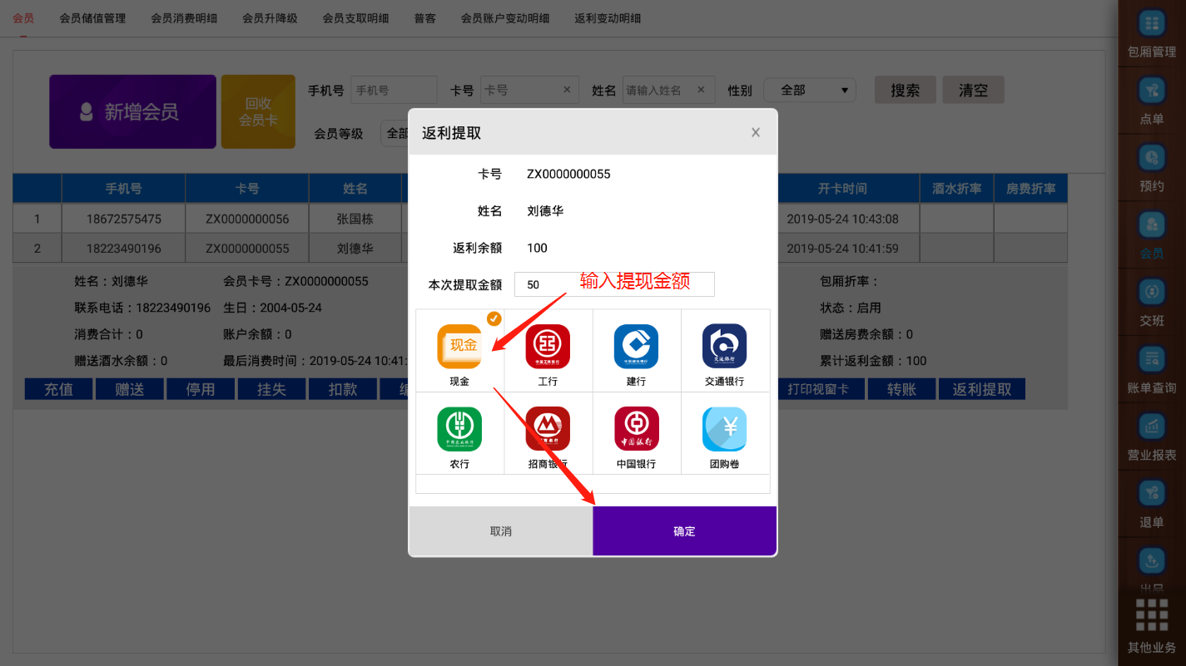Switch to 会员消费明细 tab
This screenshot has height=666, width=1186.
pyautogui.click(x=184, y=17)
